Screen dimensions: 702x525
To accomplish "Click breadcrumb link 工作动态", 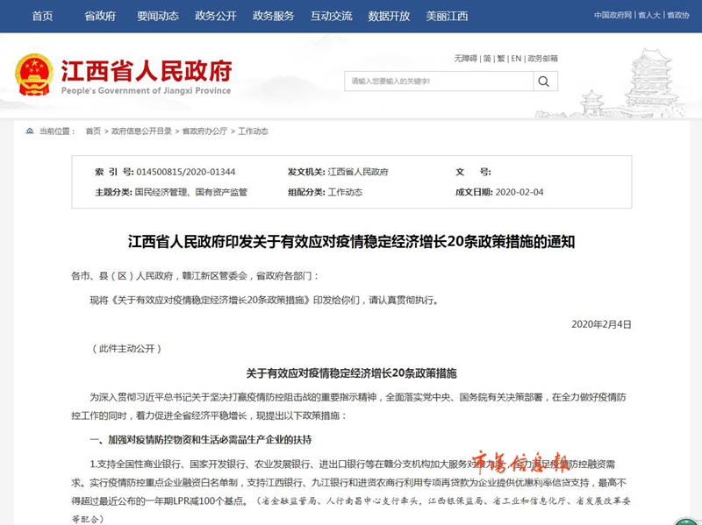I will click(253, 131).
